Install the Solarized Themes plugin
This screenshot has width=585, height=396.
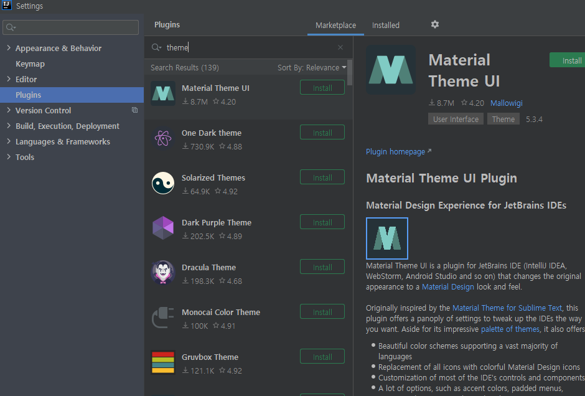[322, 177]
